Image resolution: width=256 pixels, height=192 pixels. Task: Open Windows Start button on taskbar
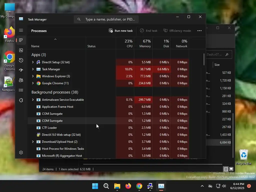[95, 186]
